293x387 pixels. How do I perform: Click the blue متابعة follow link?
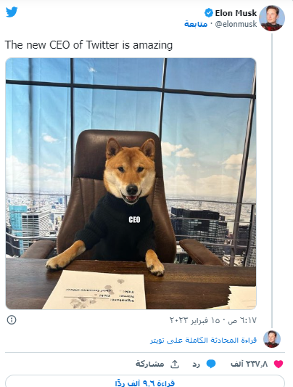[196, 24]
